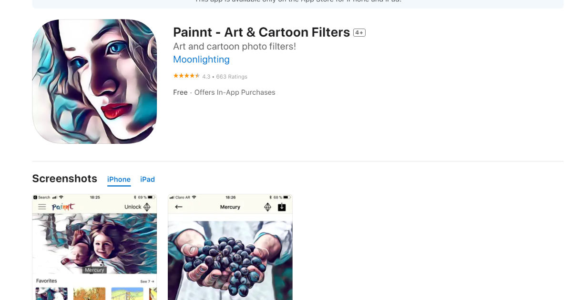Hit the download icon in Mercury screenshot

282,207
